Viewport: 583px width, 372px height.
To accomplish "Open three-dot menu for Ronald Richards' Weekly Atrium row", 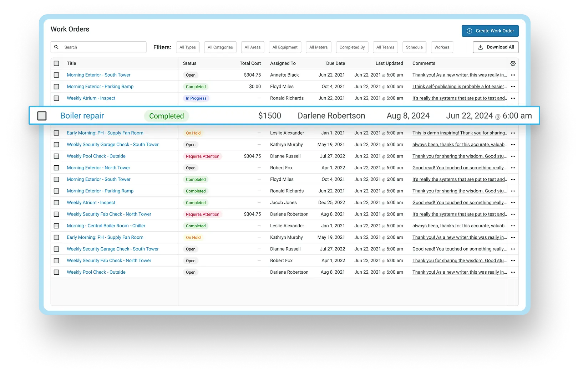I will click(x=513, y=98).
